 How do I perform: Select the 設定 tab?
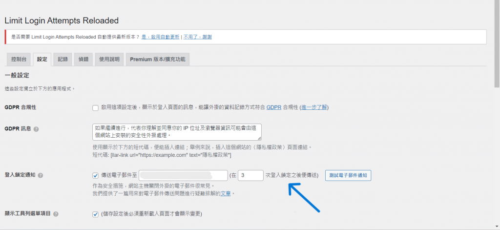(x=42, y=60)
